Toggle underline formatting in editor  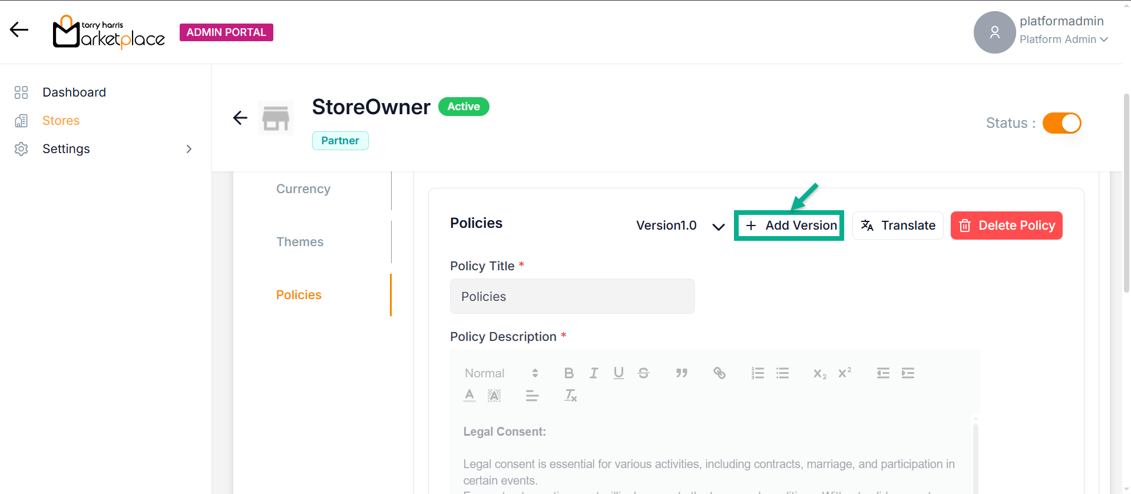pyautogui.click(x=619, y=373)
